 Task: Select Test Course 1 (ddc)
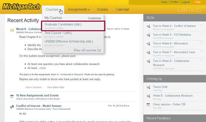point(58,33)
